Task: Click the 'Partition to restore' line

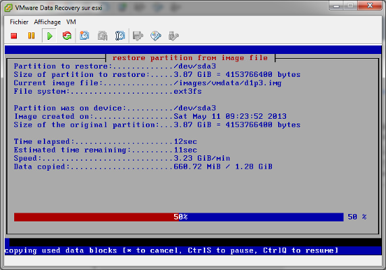Action: point(115,66)
